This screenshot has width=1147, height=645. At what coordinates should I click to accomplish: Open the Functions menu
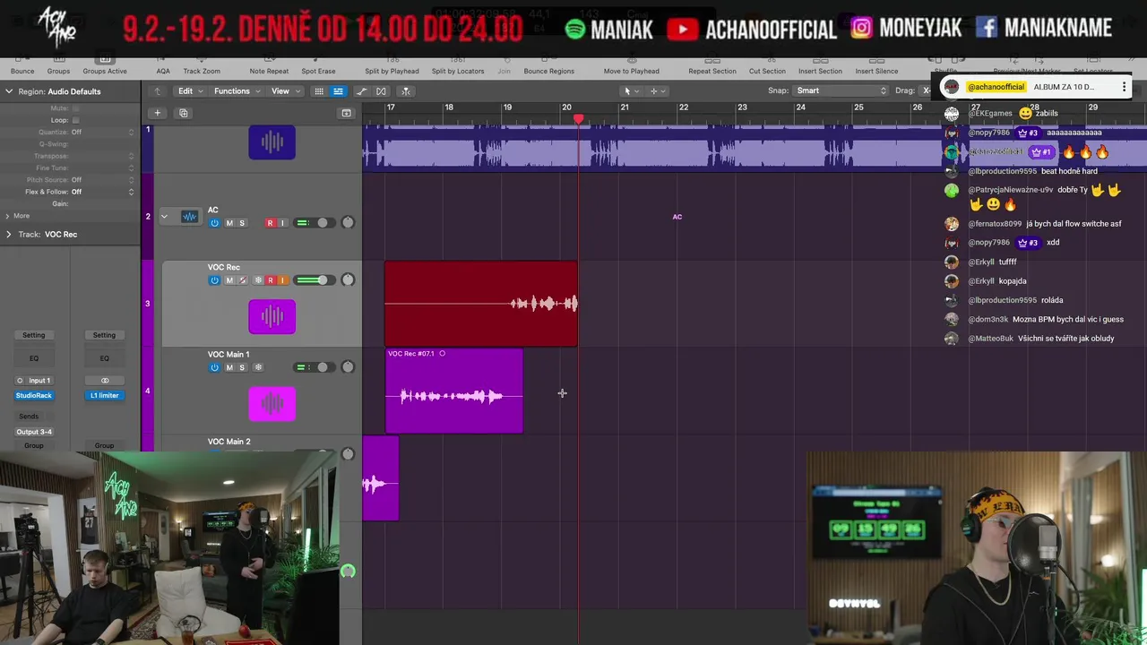237,91
